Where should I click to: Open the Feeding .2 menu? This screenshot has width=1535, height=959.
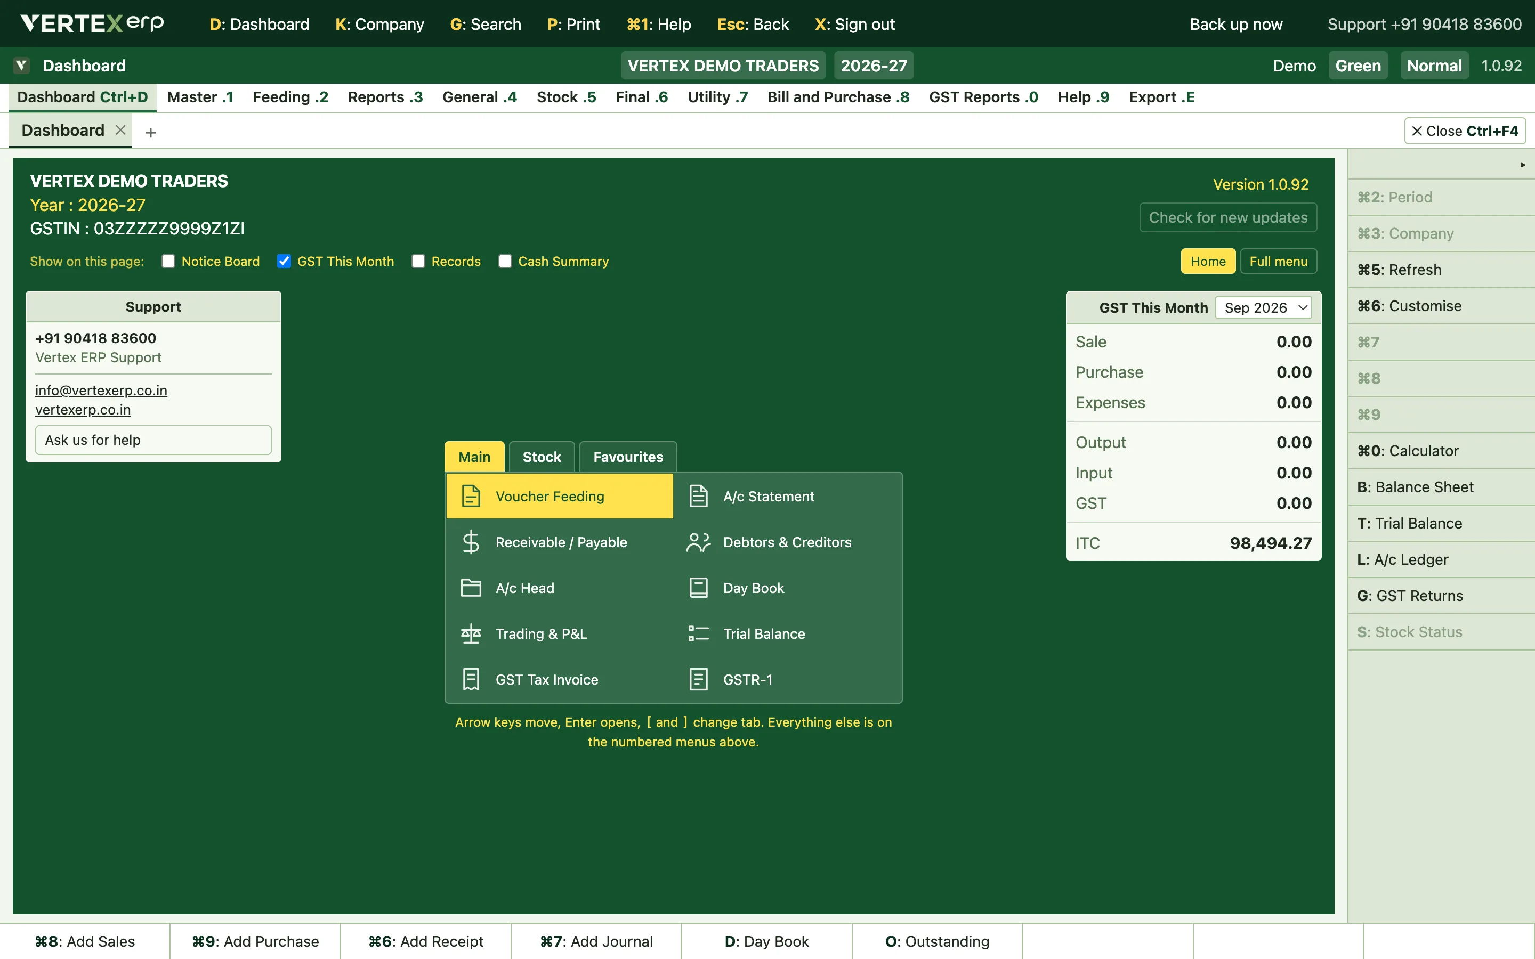(290, 97)
